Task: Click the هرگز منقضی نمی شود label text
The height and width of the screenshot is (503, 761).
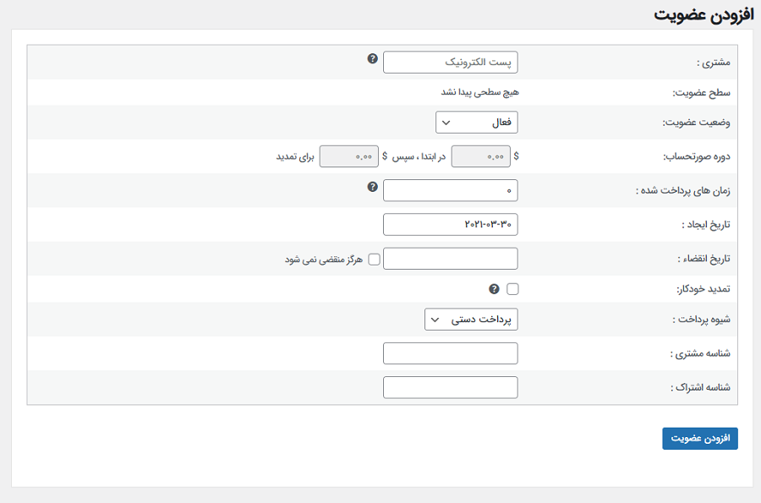Action: 324,260
